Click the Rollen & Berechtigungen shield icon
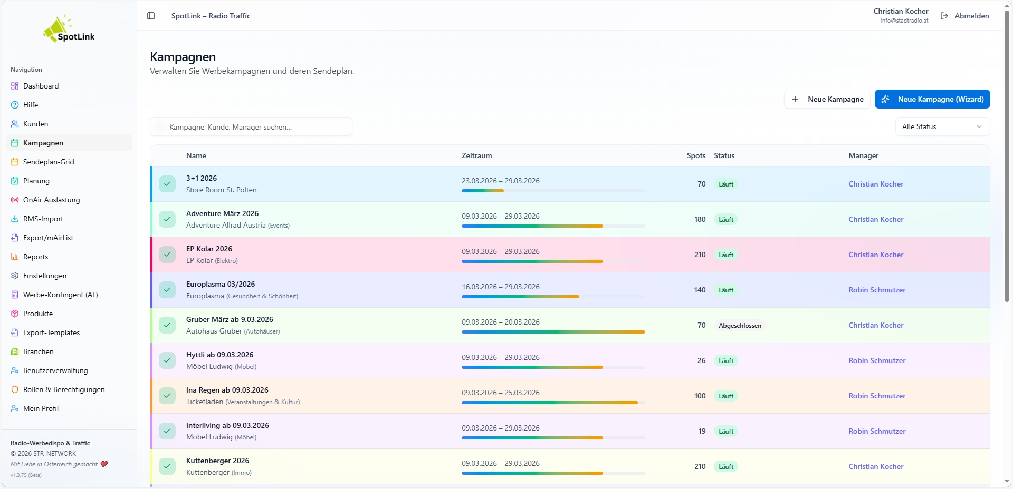The image size is (1013, 489). (x=15, y=389)
